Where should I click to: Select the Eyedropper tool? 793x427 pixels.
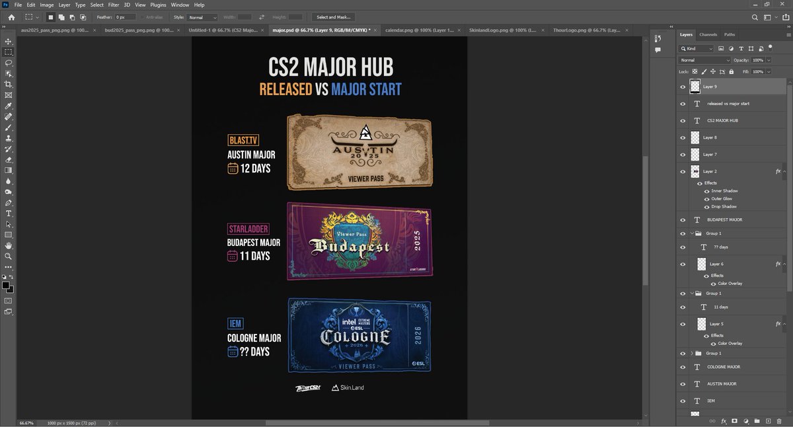(x=9, y=106)
